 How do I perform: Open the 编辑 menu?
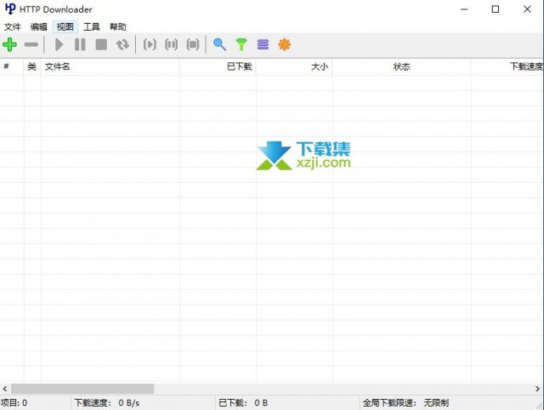(38, 26)
